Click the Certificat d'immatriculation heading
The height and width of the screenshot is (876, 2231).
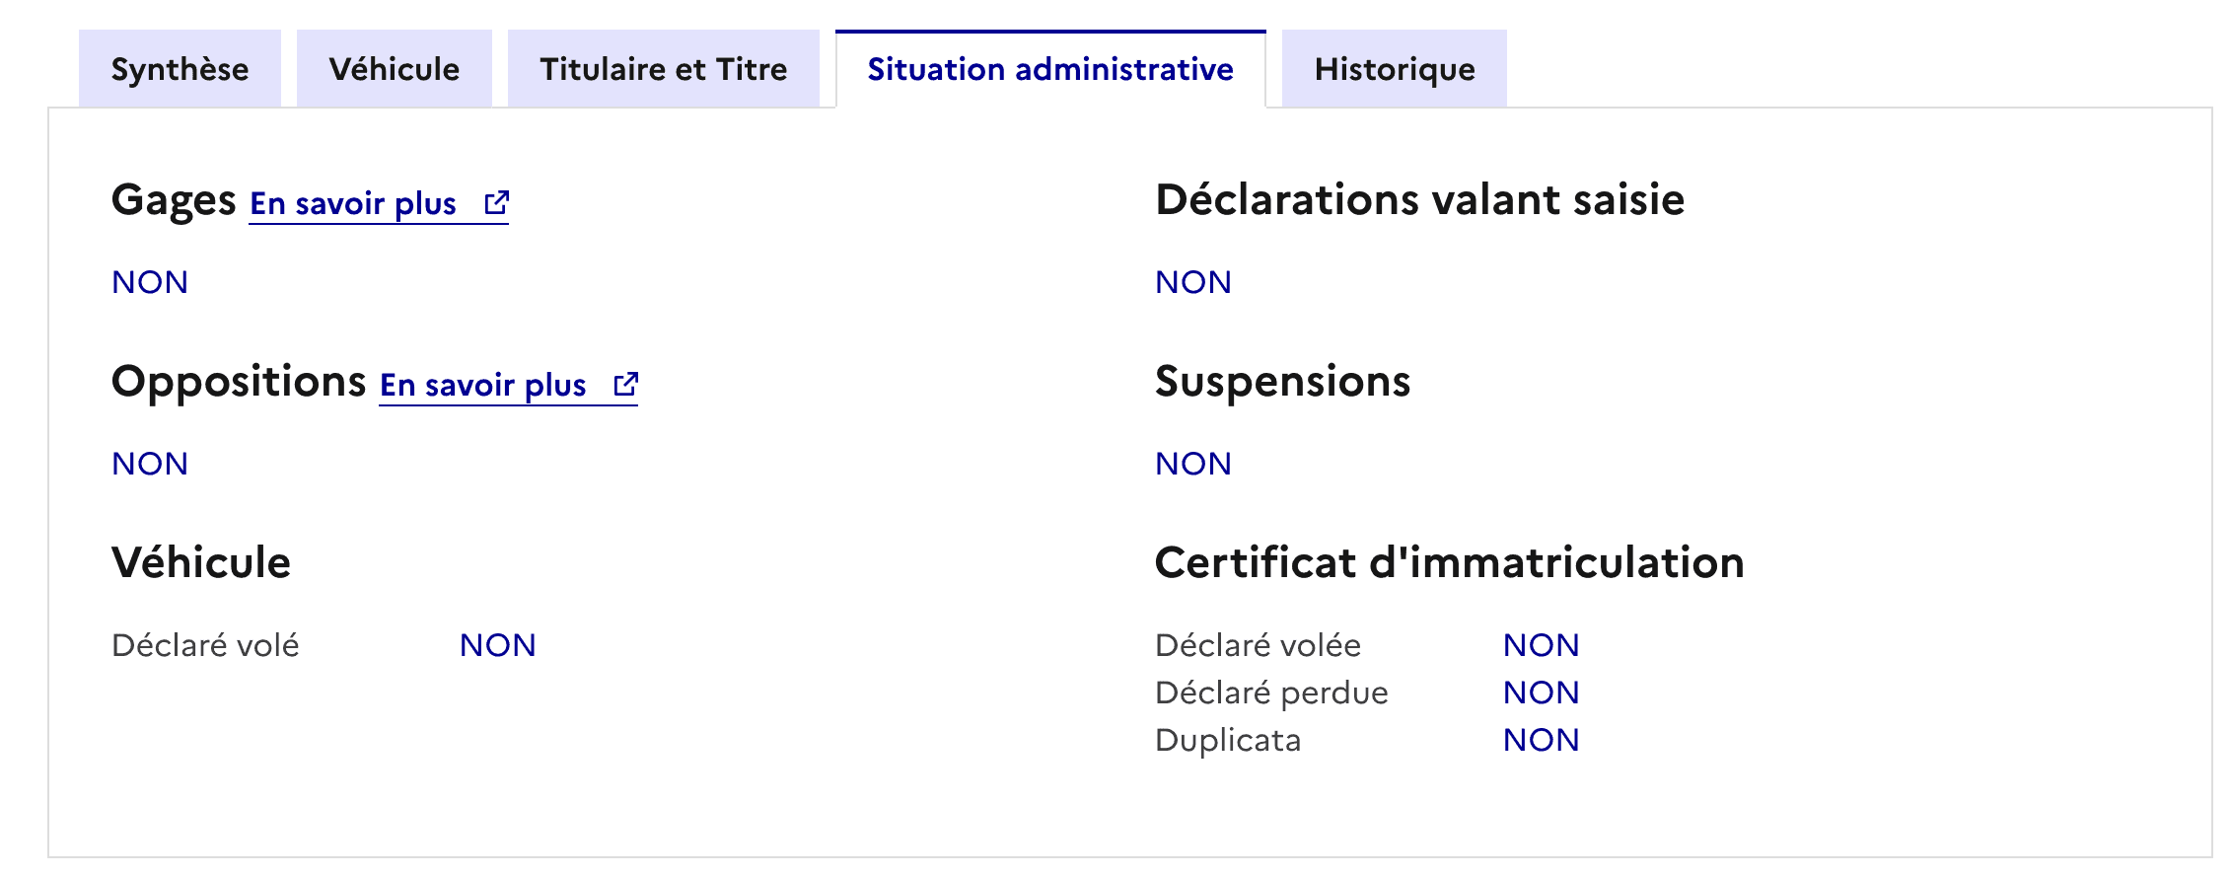pos(1450,563)
